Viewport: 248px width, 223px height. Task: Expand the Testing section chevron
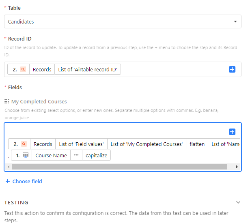click(238, 202)
